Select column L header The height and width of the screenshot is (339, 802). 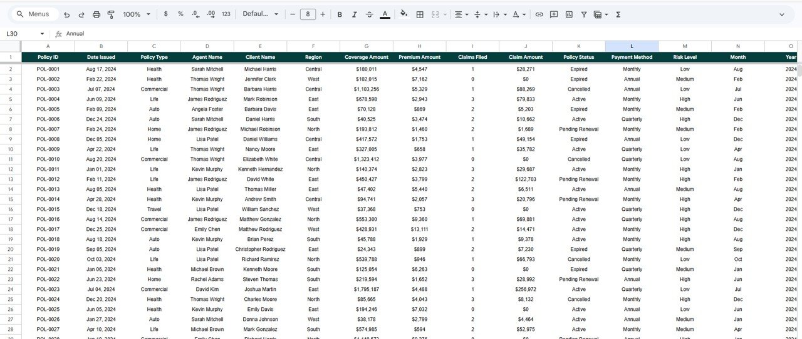tap(632, 46)
